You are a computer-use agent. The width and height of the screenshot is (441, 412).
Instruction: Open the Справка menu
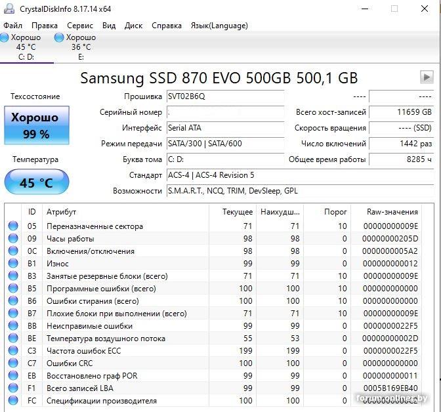167,26
